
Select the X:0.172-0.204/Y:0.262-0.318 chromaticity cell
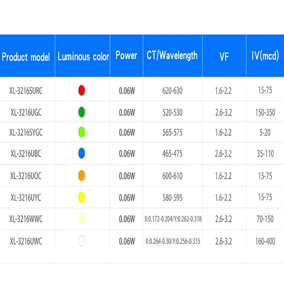[173, 219]
